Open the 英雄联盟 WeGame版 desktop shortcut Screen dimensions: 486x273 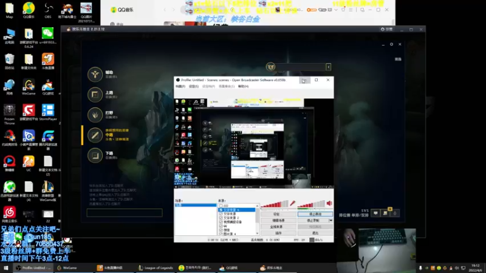coord(48,191)
